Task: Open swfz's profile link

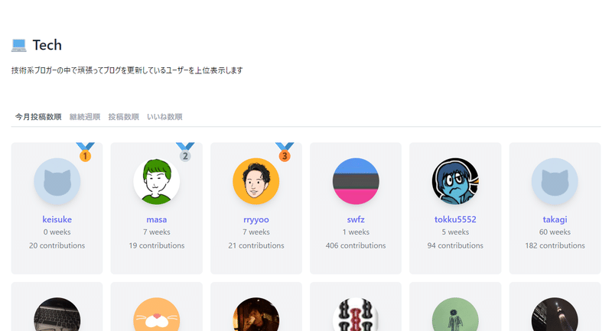Action: click(x=356, y=219)
